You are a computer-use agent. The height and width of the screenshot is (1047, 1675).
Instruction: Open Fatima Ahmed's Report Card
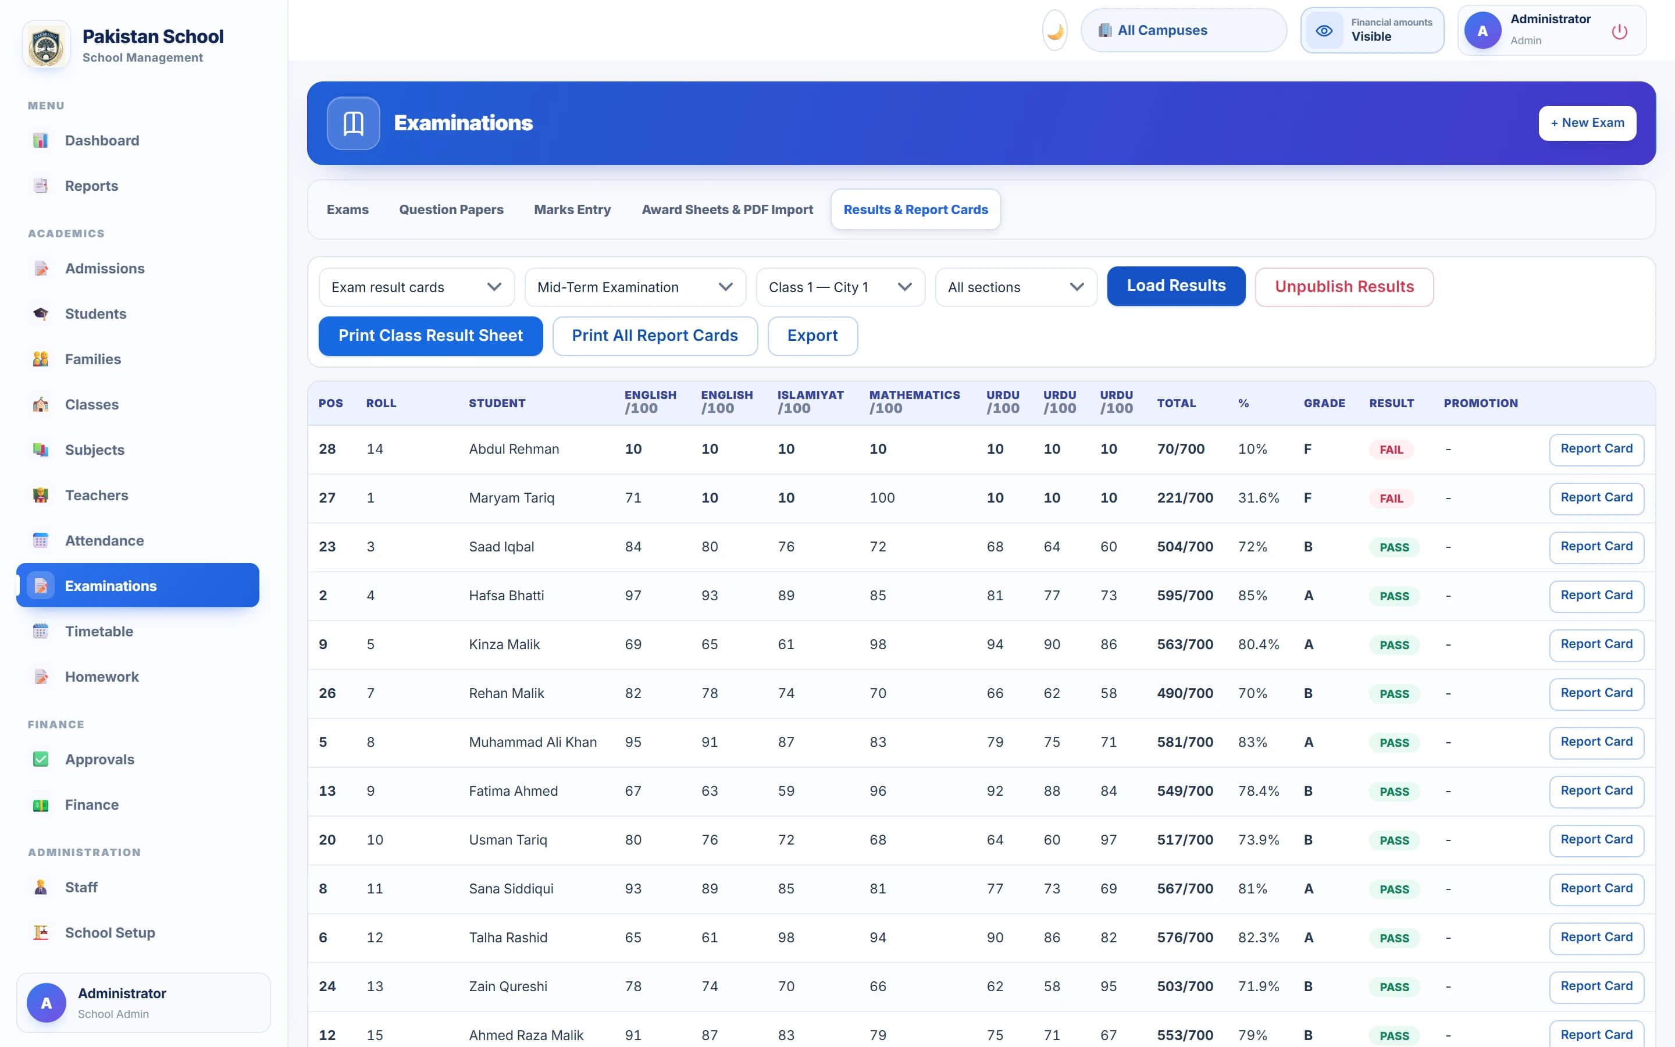1596,792
